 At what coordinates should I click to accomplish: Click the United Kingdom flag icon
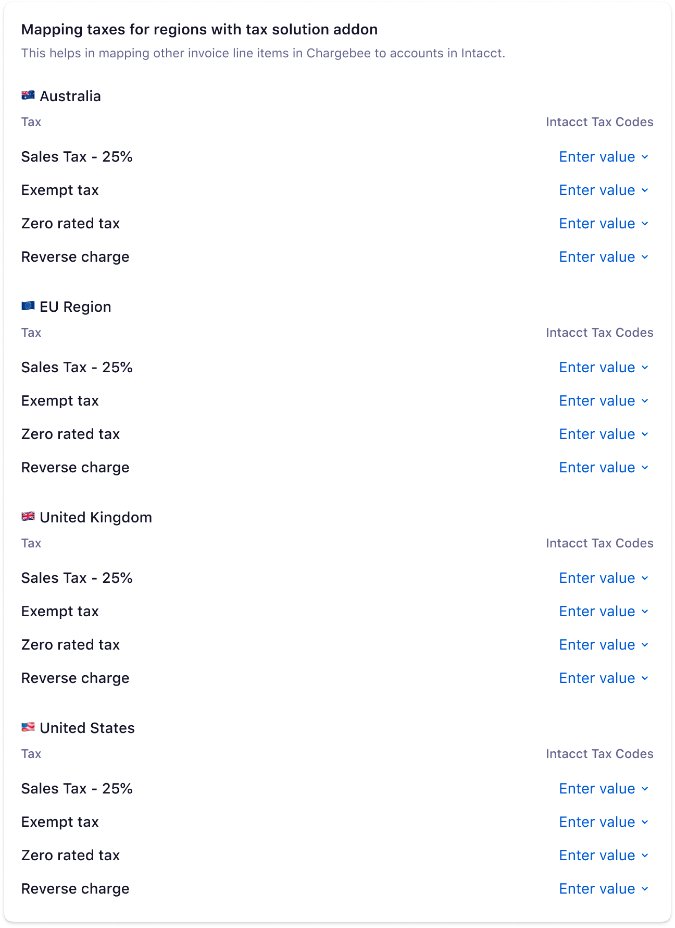28,516
